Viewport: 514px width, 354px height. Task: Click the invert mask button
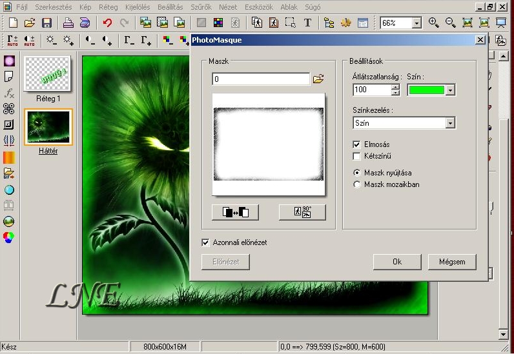click(235, 212)
